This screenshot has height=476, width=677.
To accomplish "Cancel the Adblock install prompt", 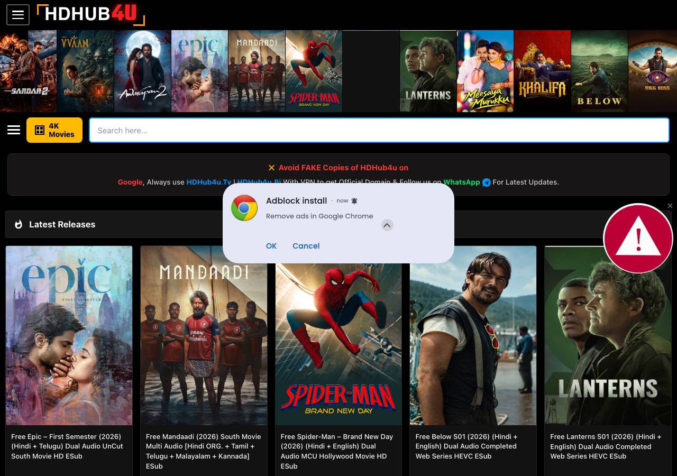I will coord(306,246).
